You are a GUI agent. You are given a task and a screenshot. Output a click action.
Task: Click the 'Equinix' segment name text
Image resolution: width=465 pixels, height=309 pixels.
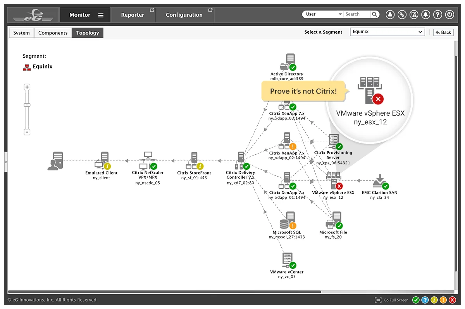click(43, 67)
